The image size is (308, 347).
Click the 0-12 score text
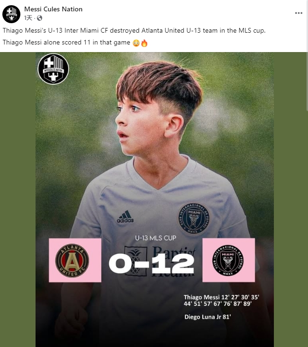click(x=151, y=263)
